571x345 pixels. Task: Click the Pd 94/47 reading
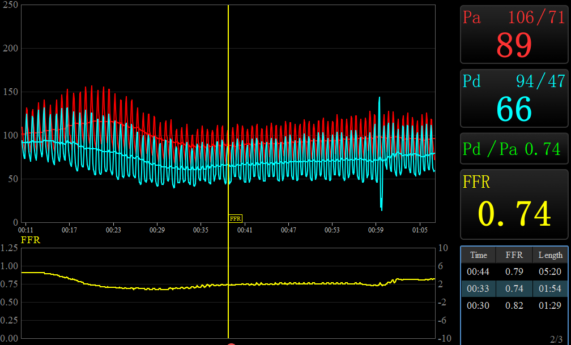(x=541, y=81)
